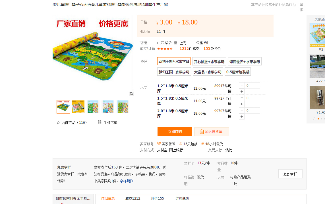This screenshot has width=325, height=204.
Task: Click the magnifier zoom icon on product image
Action: click(131, 94)
